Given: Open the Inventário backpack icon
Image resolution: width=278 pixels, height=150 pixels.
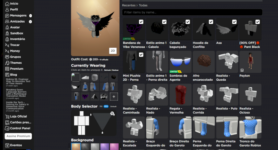Looking at the screenshot, I should (7, 39).
